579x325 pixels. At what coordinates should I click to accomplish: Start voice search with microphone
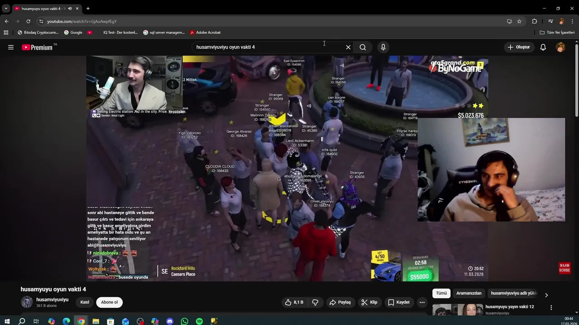(x=383, y=47)
